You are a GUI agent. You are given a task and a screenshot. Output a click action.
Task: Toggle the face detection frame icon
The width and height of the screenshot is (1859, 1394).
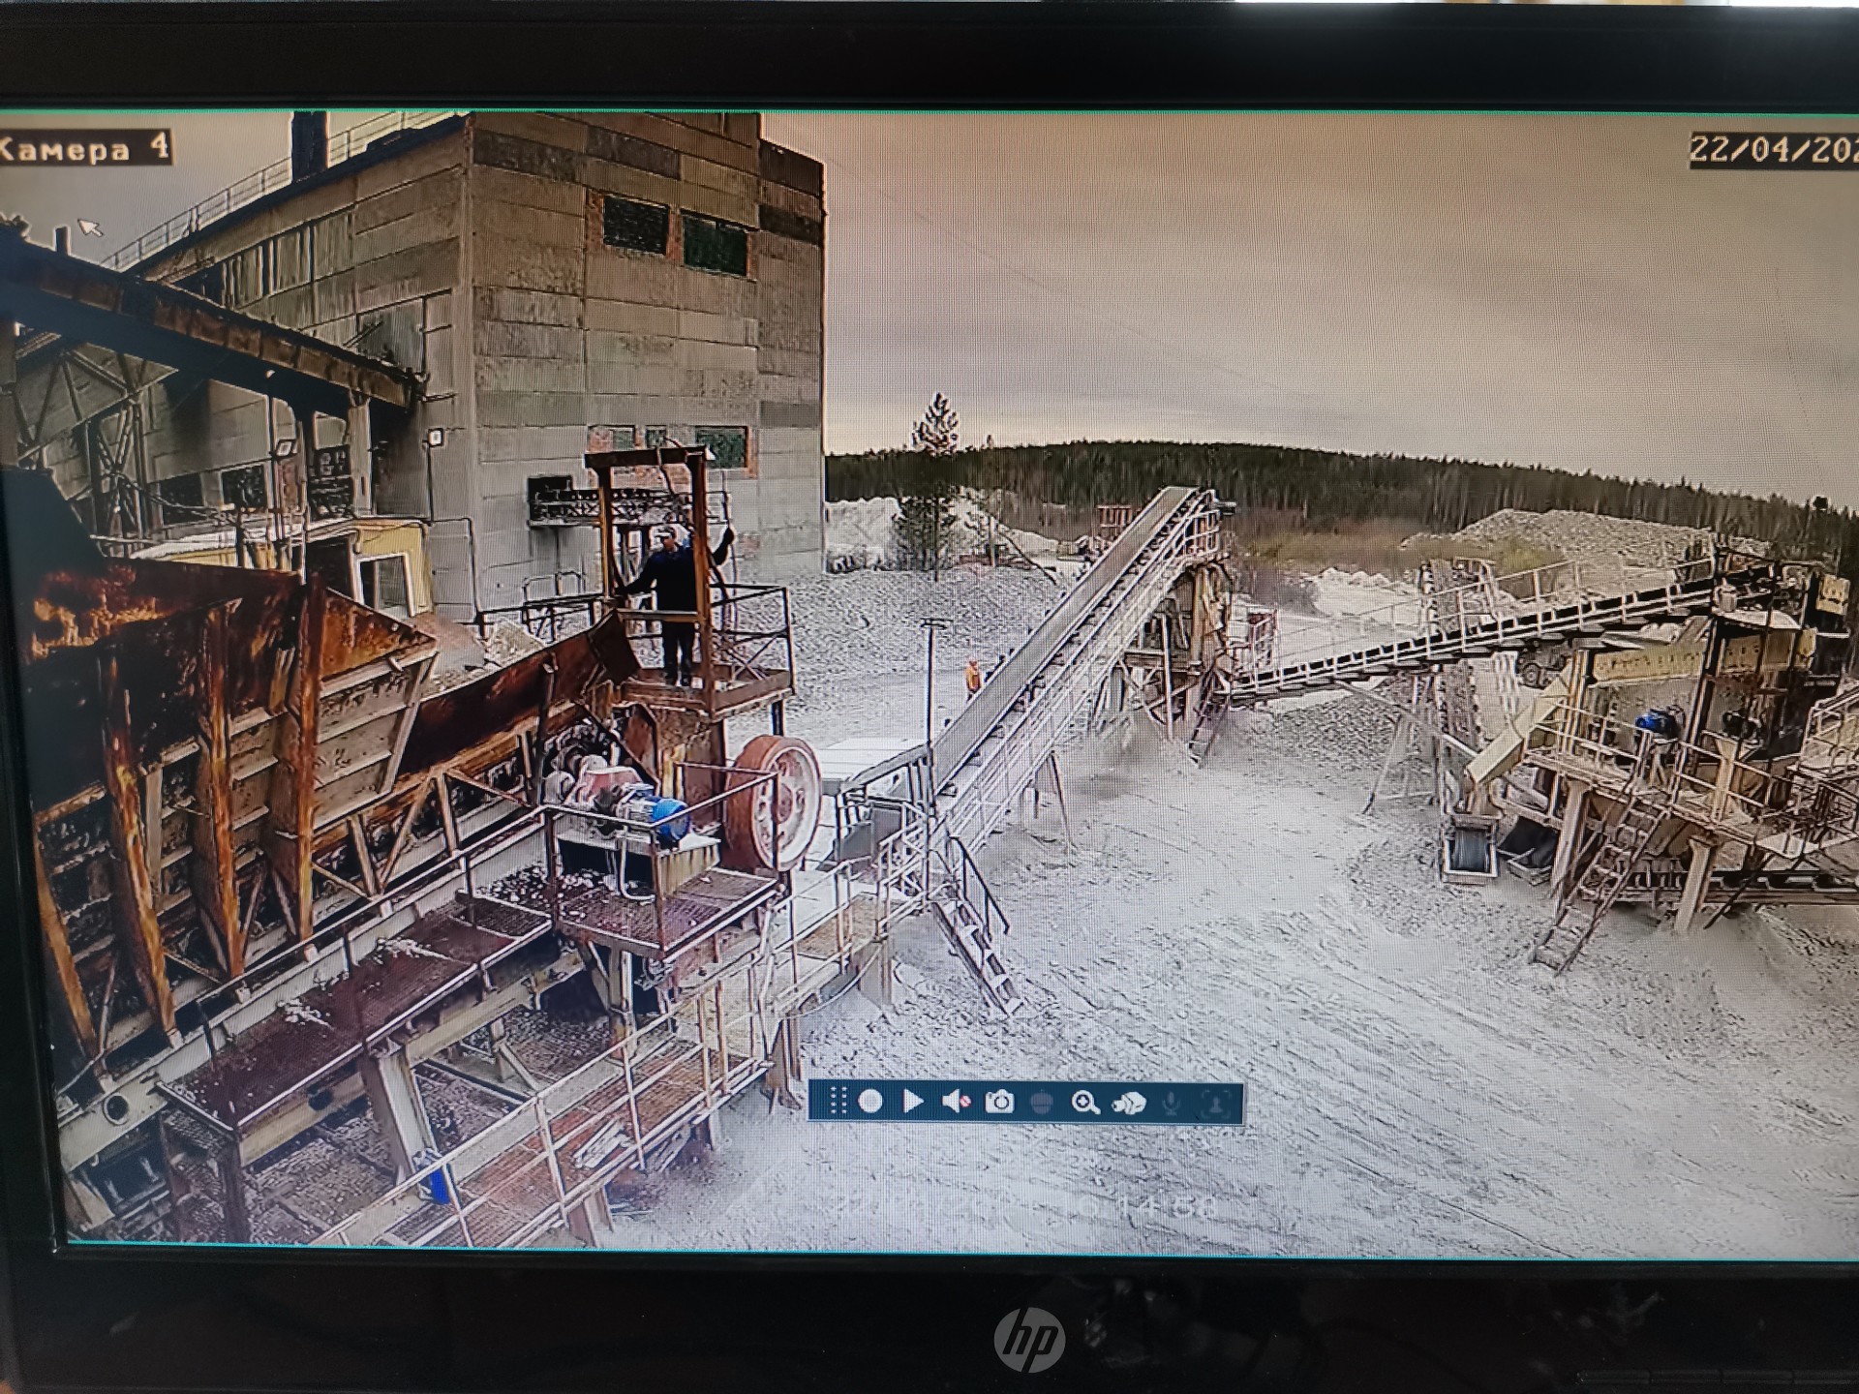pos(1214,1102)
